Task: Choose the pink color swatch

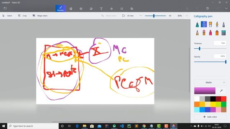Action: click(218, 110)
